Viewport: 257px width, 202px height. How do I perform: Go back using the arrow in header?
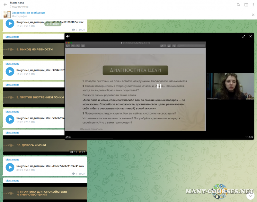(x=5, y=5)
